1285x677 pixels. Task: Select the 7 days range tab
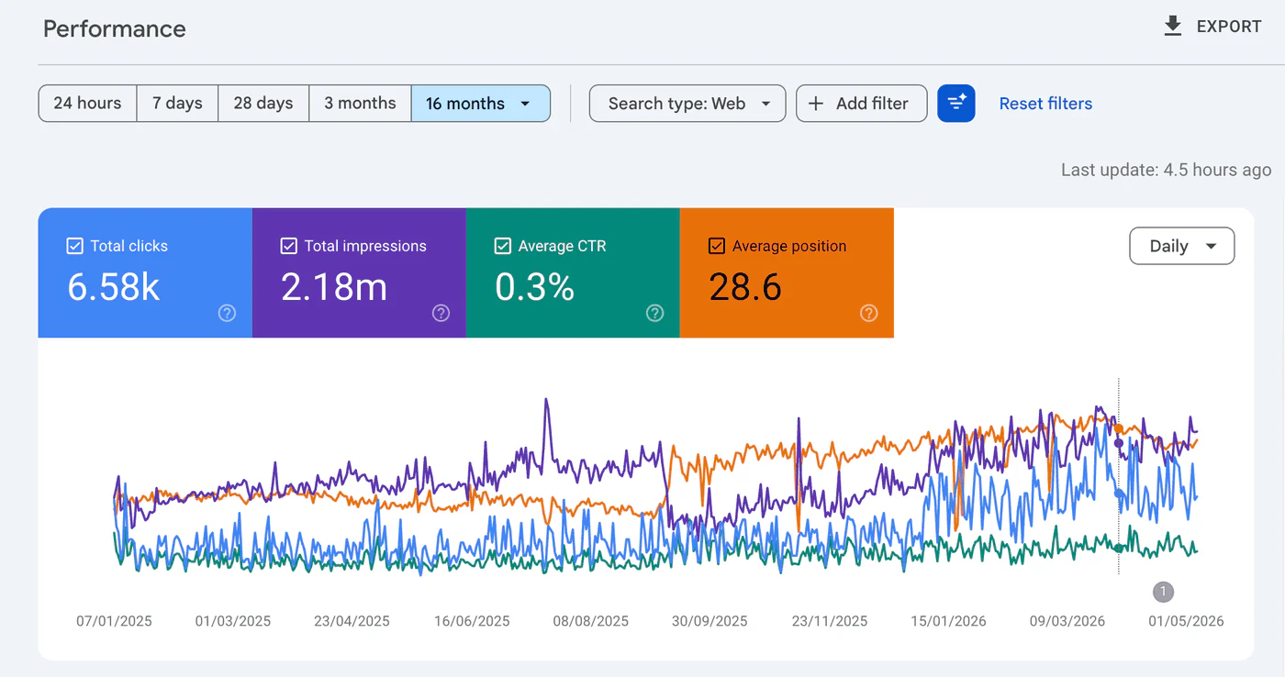point(177,104)
